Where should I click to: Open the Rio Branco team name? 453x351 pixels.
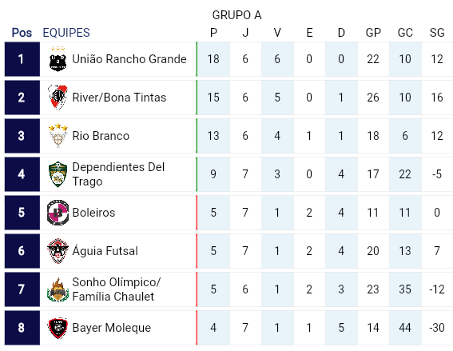point(101,136)
